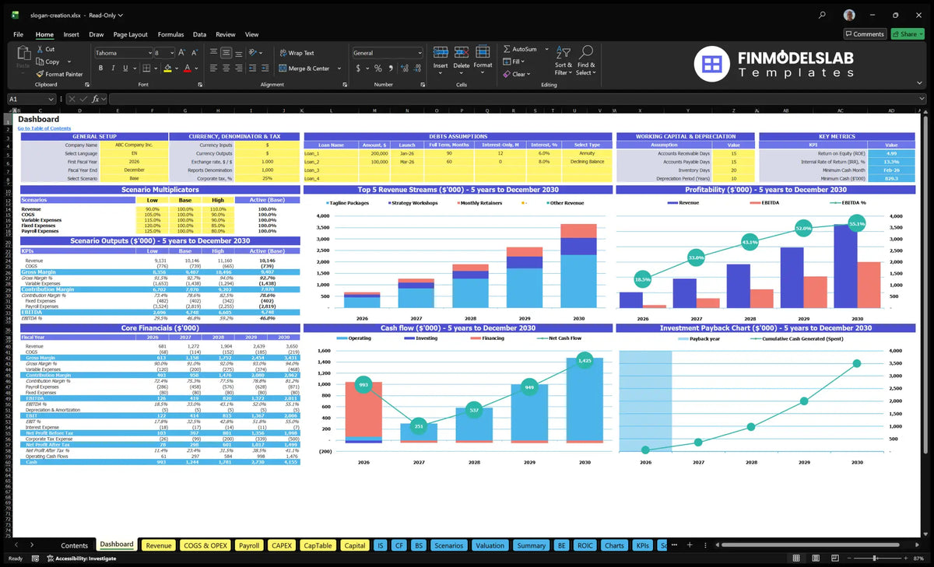Open Sort & Filter menu
The image size is (934, 567).
564,61
